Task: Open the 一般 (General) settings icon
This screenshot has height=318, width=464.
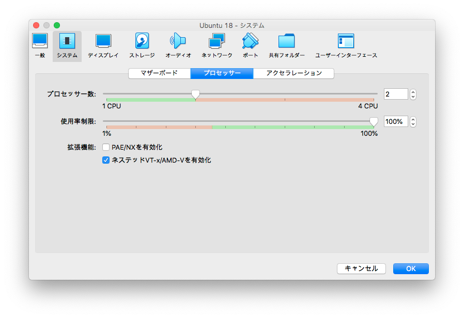Action: (x=40, y=46)
